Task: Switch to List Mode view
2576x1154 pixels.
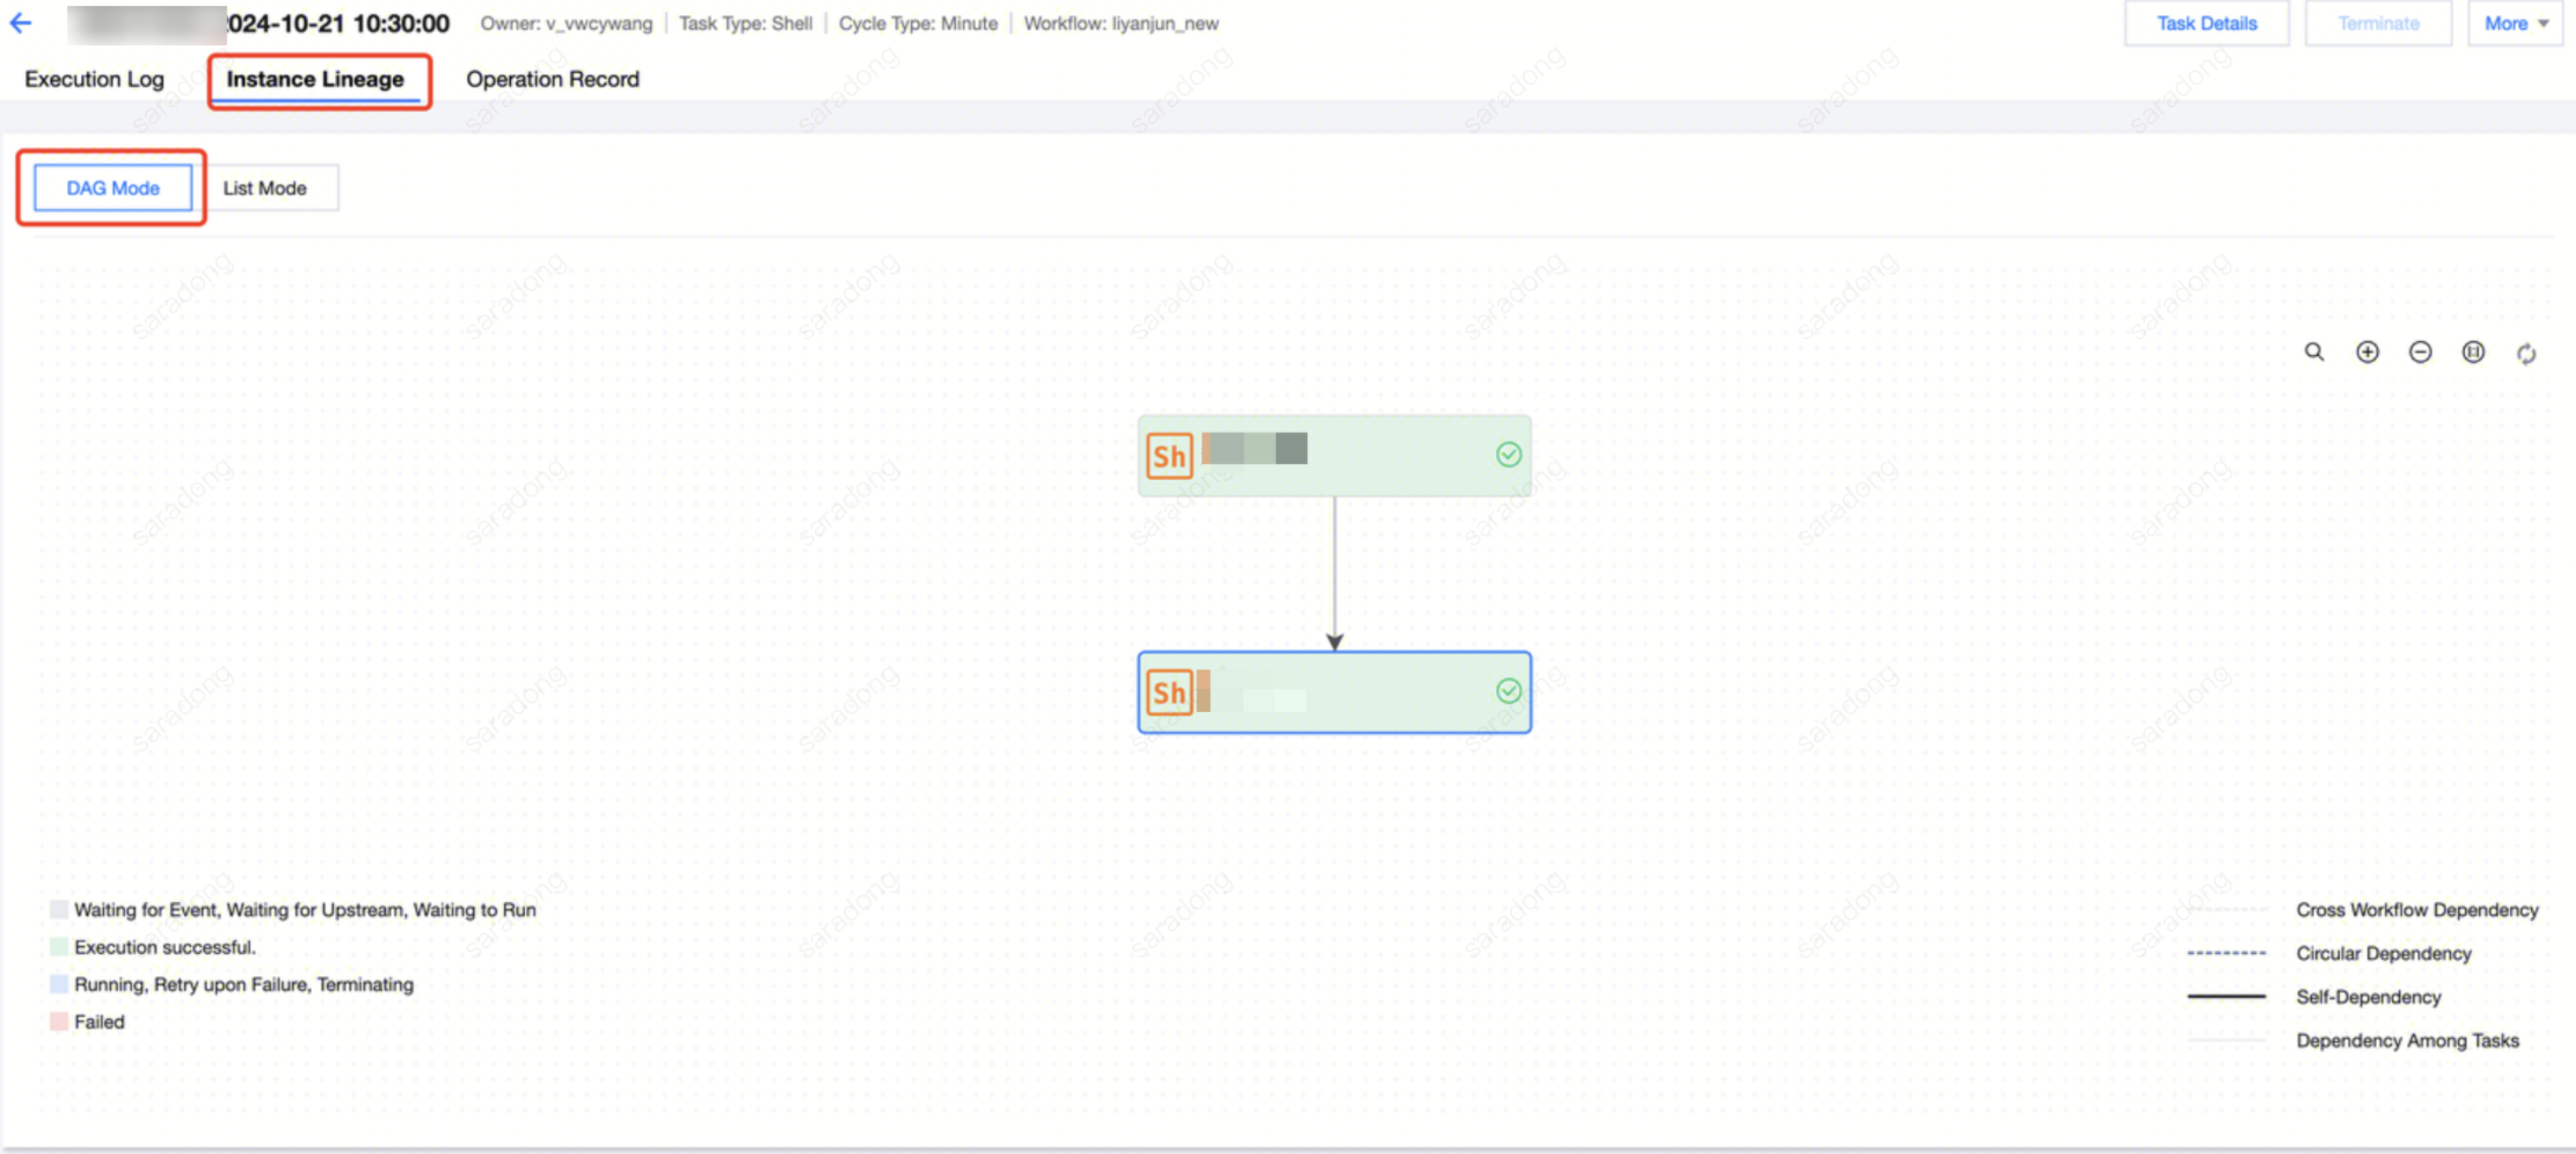Action: pos(265,188)
